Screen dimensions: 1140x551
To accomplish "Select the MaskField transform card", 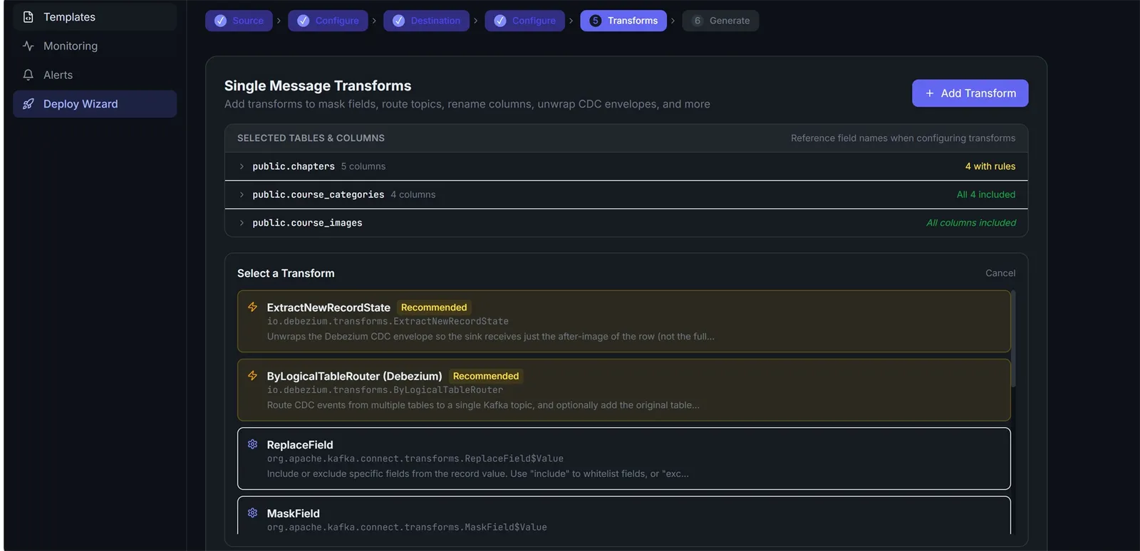I will 623,515.
